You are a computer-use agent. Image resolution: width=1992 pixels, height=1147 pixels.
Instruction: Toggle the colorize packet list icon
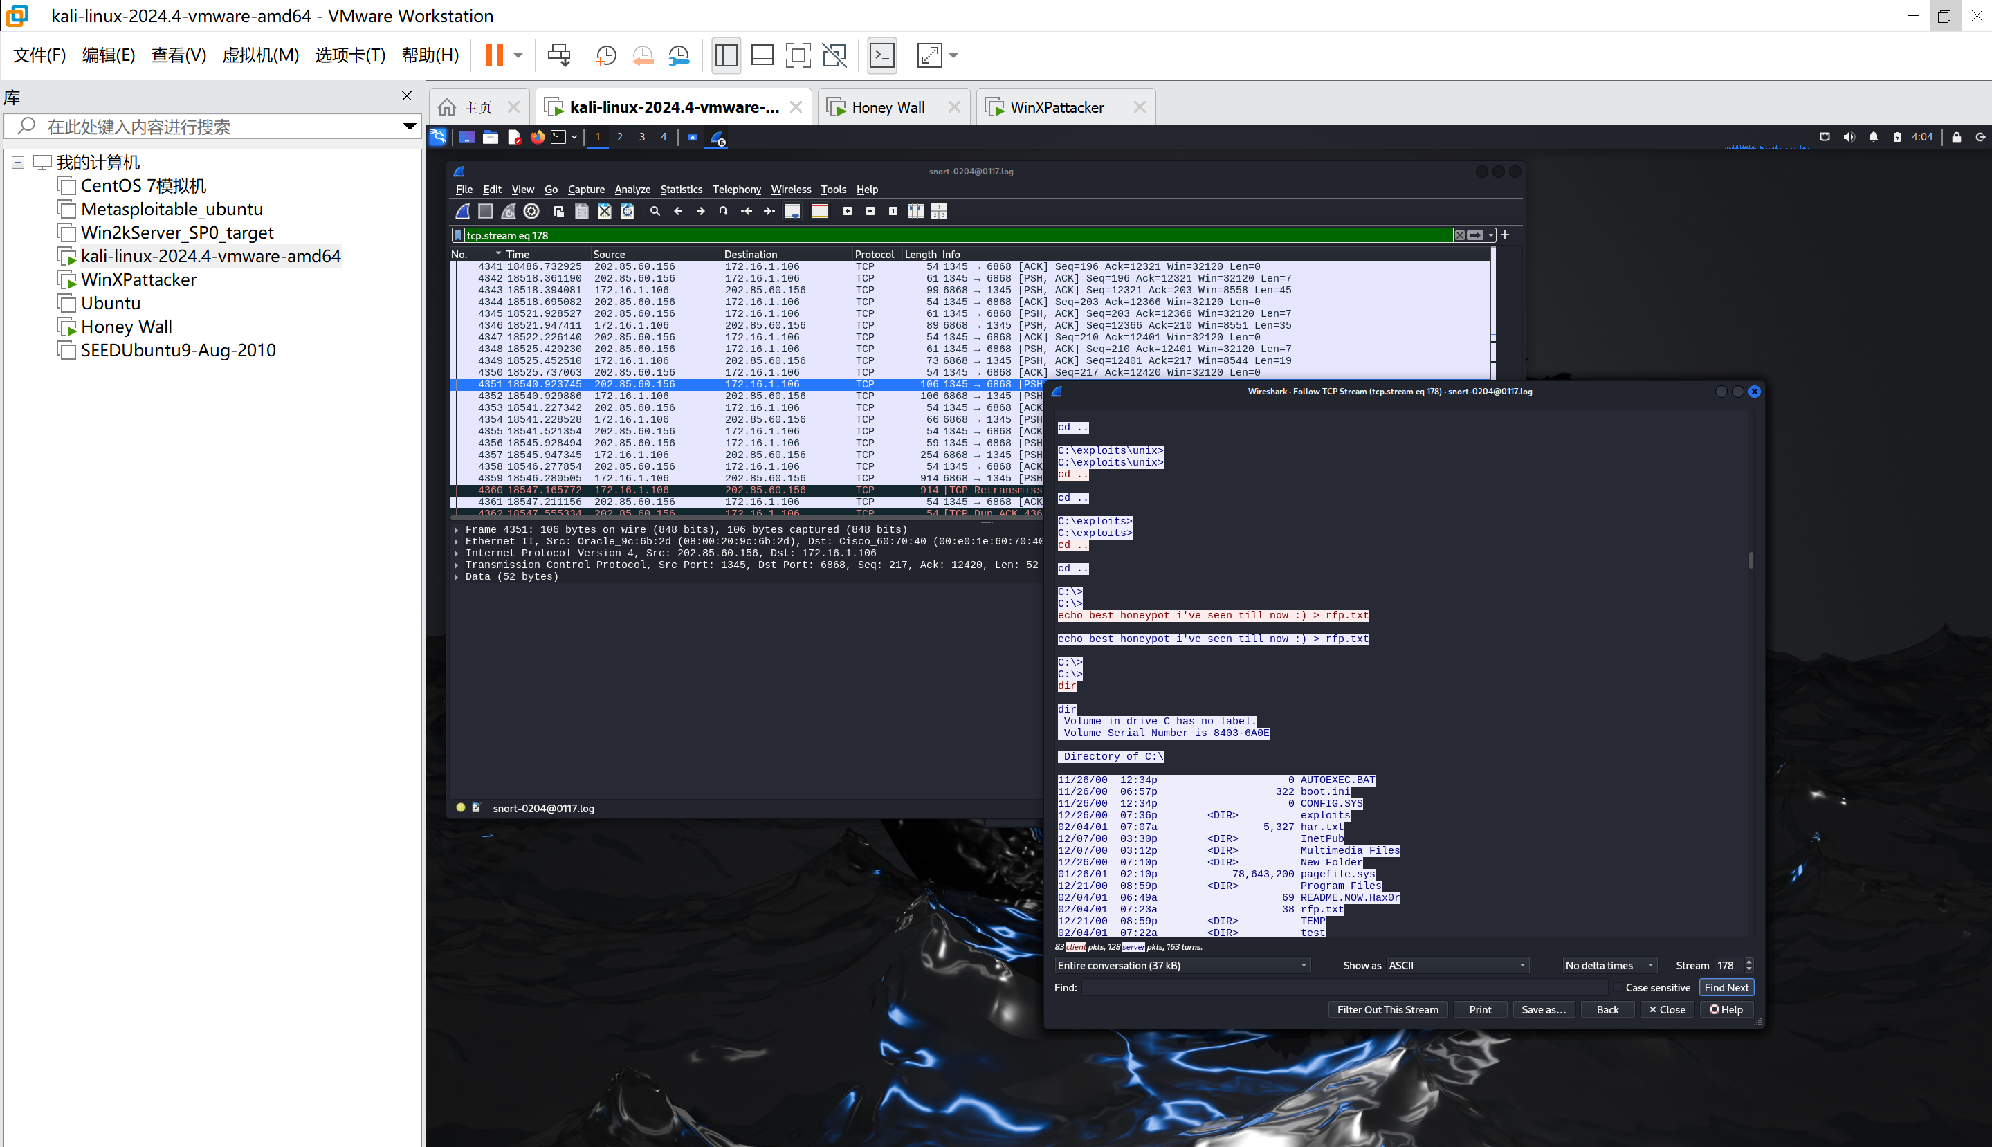pyautogui.click(x=820, y=211)
